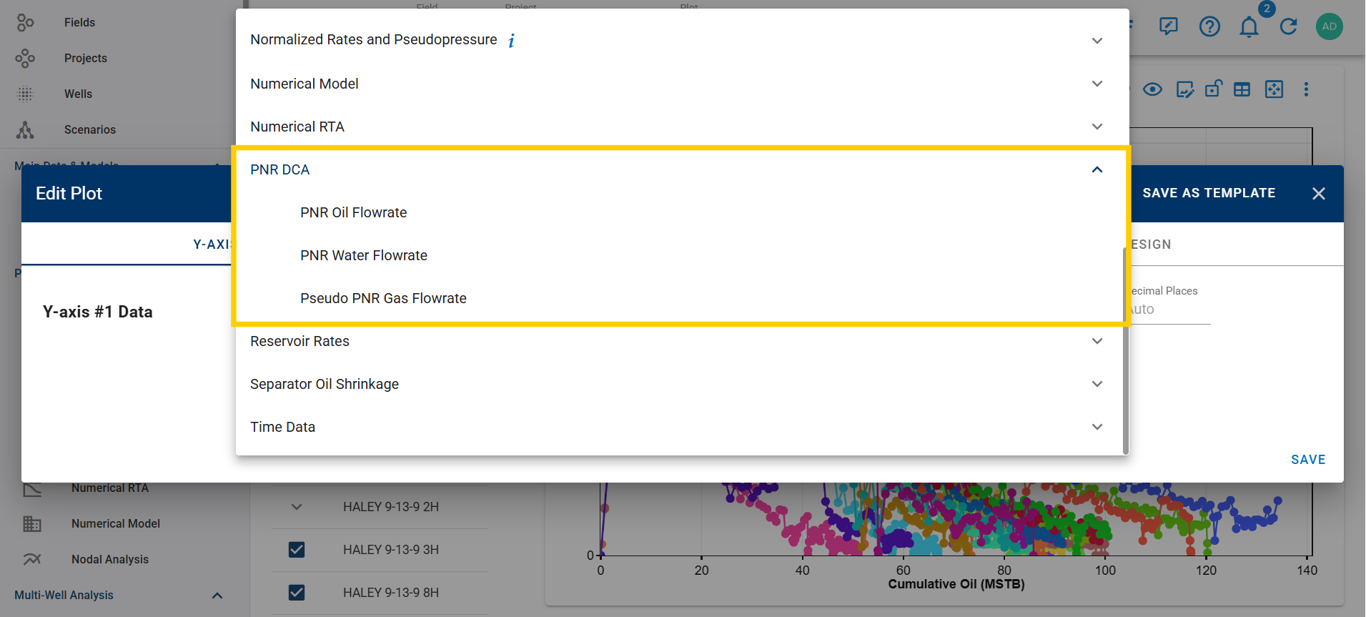
Task: Click the Decimal Places Auto field
Action: 1170,310
